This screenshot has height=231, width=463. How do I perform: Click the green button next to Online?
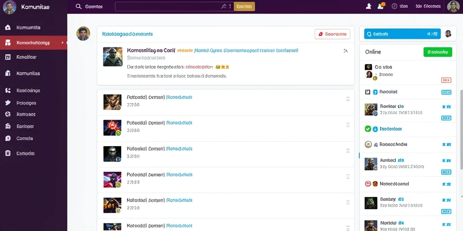(438, 52)
